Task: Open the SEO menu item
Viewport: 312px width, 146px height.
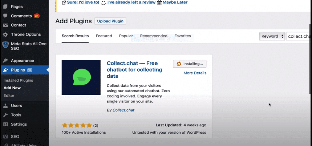Action: coord(15,137)
